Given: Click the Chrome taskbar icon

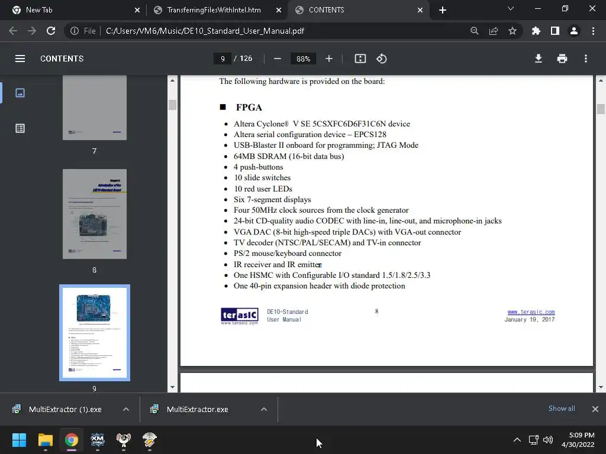Looking at the screenshot, I should pos(72,440).
